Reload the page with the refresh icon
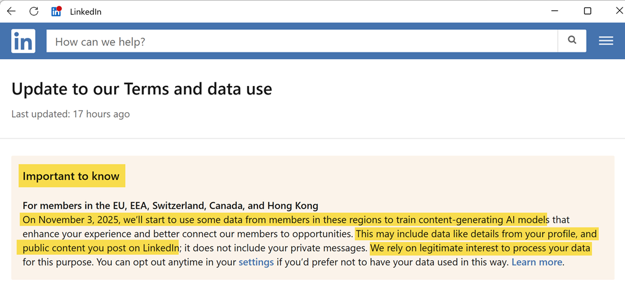The width and height of the screenshot is (625, 286). pos(34,11)
